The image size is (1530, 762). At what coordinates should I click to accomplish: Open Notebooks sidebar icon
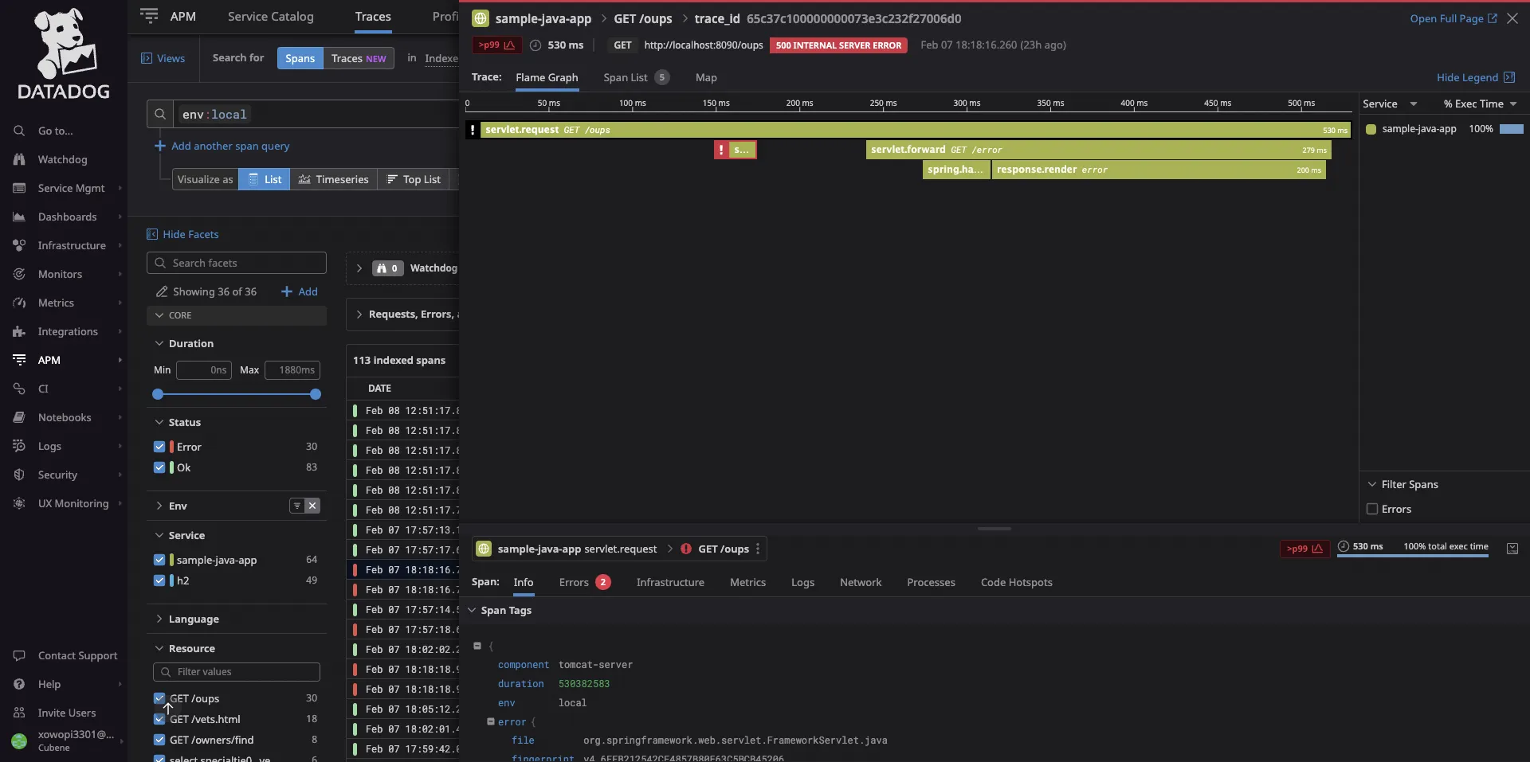click(19, 417)
